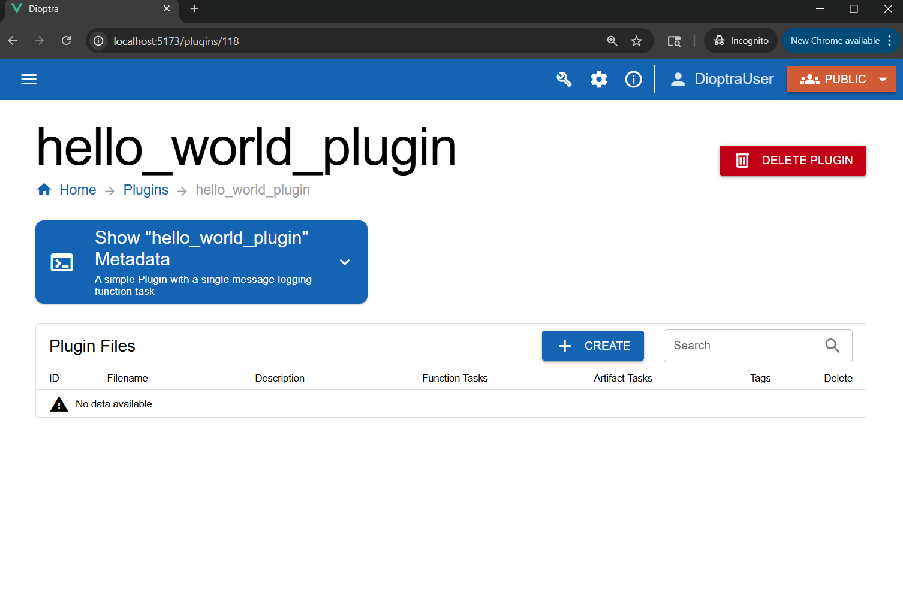Click the DioptraUser account icon

coord(678,78)
